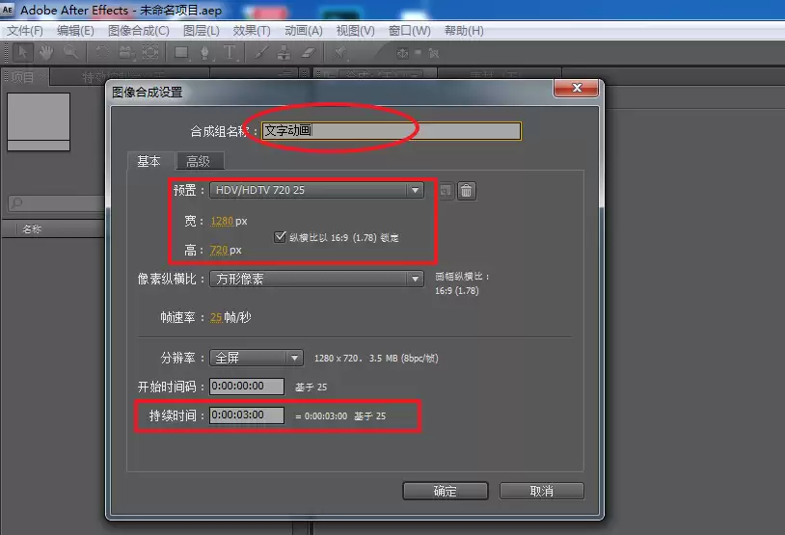The width and height of the screenshot is (785, 535).
Task: Open the 图像合成(C) menu
Action: [x=139, y=31]
